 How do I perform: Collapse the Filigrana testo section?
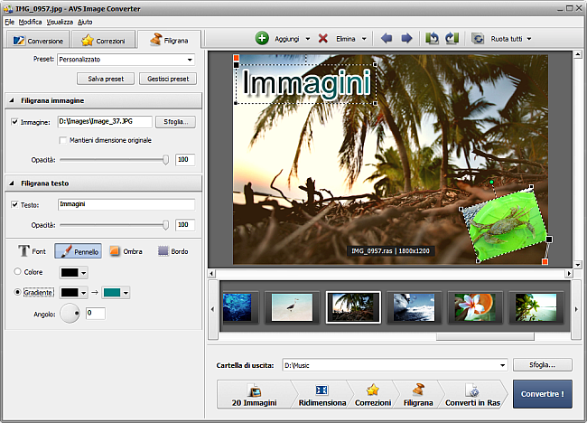coord(12,183)
